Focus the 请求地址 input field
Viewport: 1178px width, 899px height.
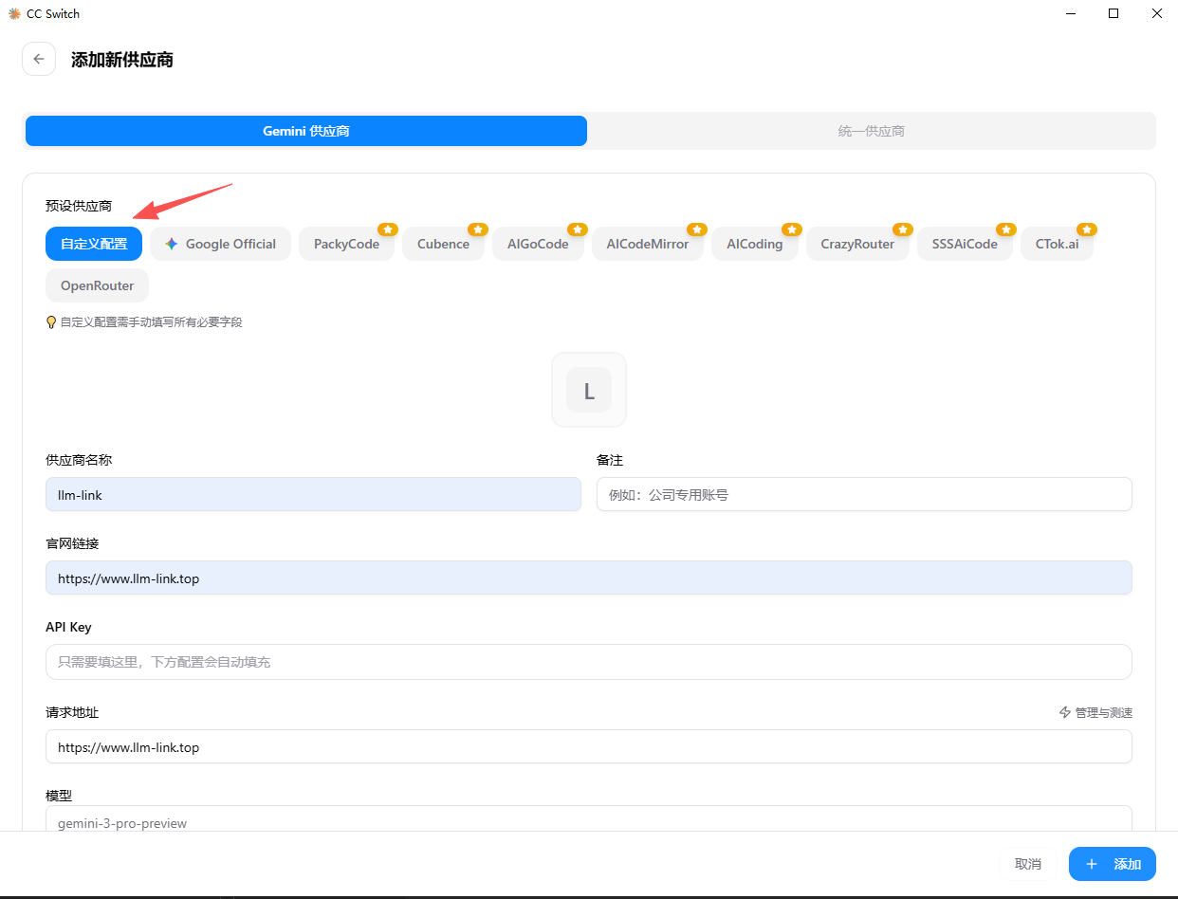click(x=589, y=746)
